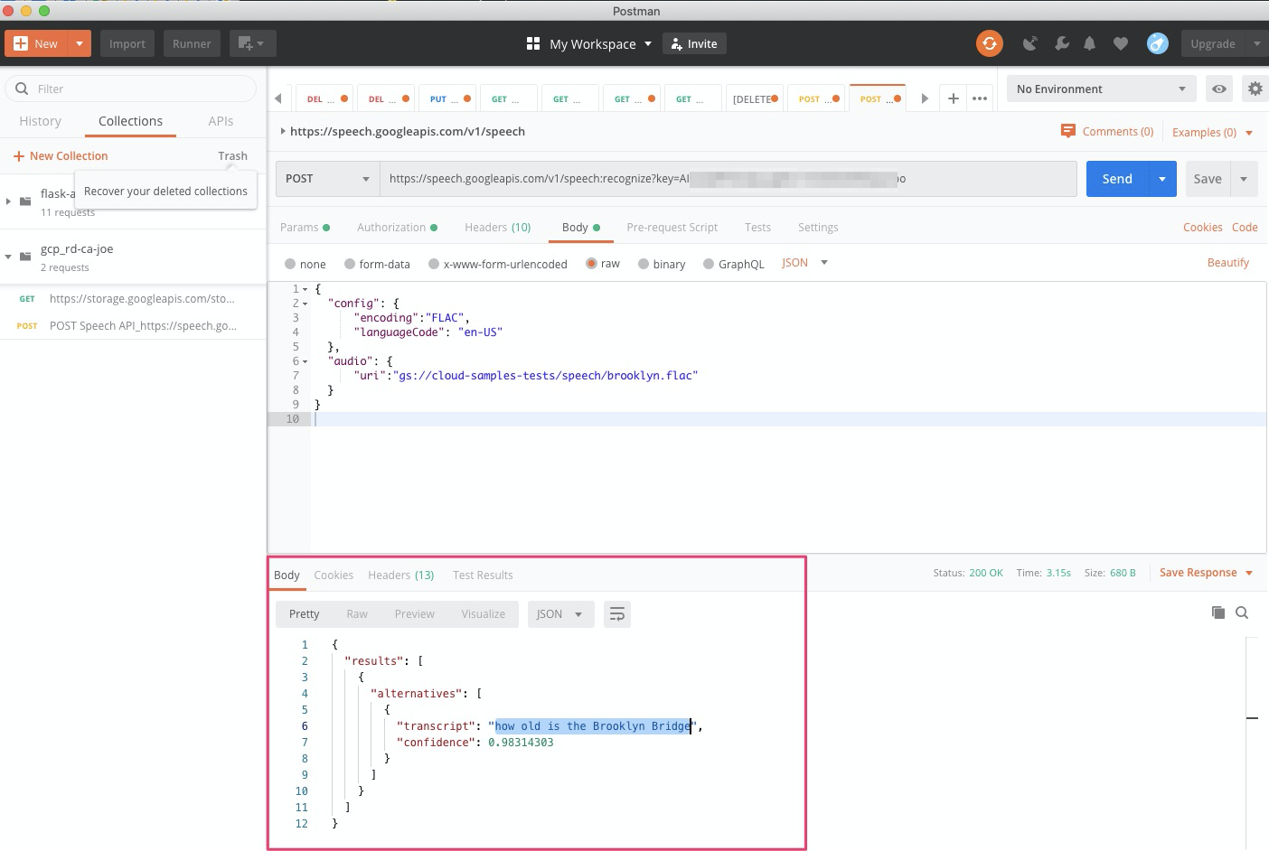Copy response body to clipboard

coord(1218,613)
